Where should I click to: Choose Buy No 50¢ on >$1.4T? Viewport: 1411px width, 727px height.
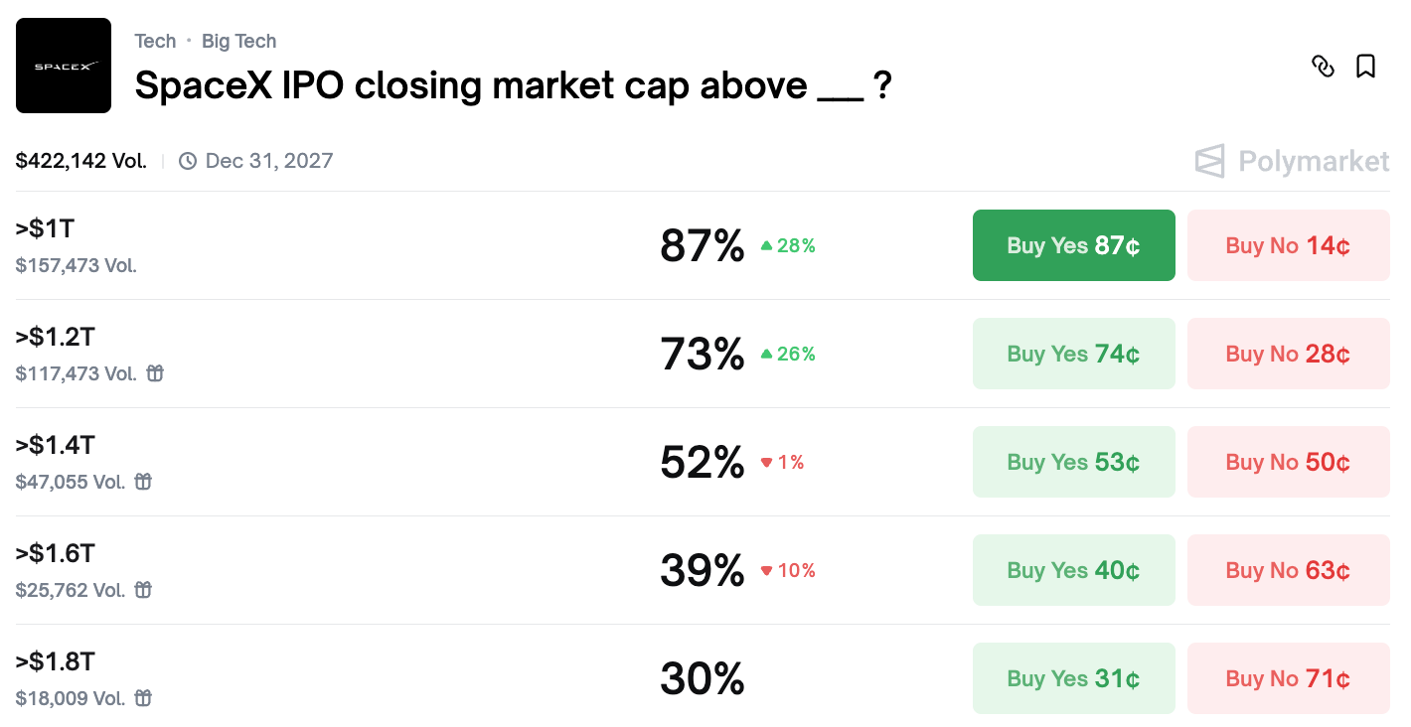coord(1288,462)
